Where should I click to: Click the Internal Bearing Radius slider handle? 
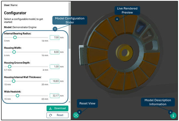15,38
